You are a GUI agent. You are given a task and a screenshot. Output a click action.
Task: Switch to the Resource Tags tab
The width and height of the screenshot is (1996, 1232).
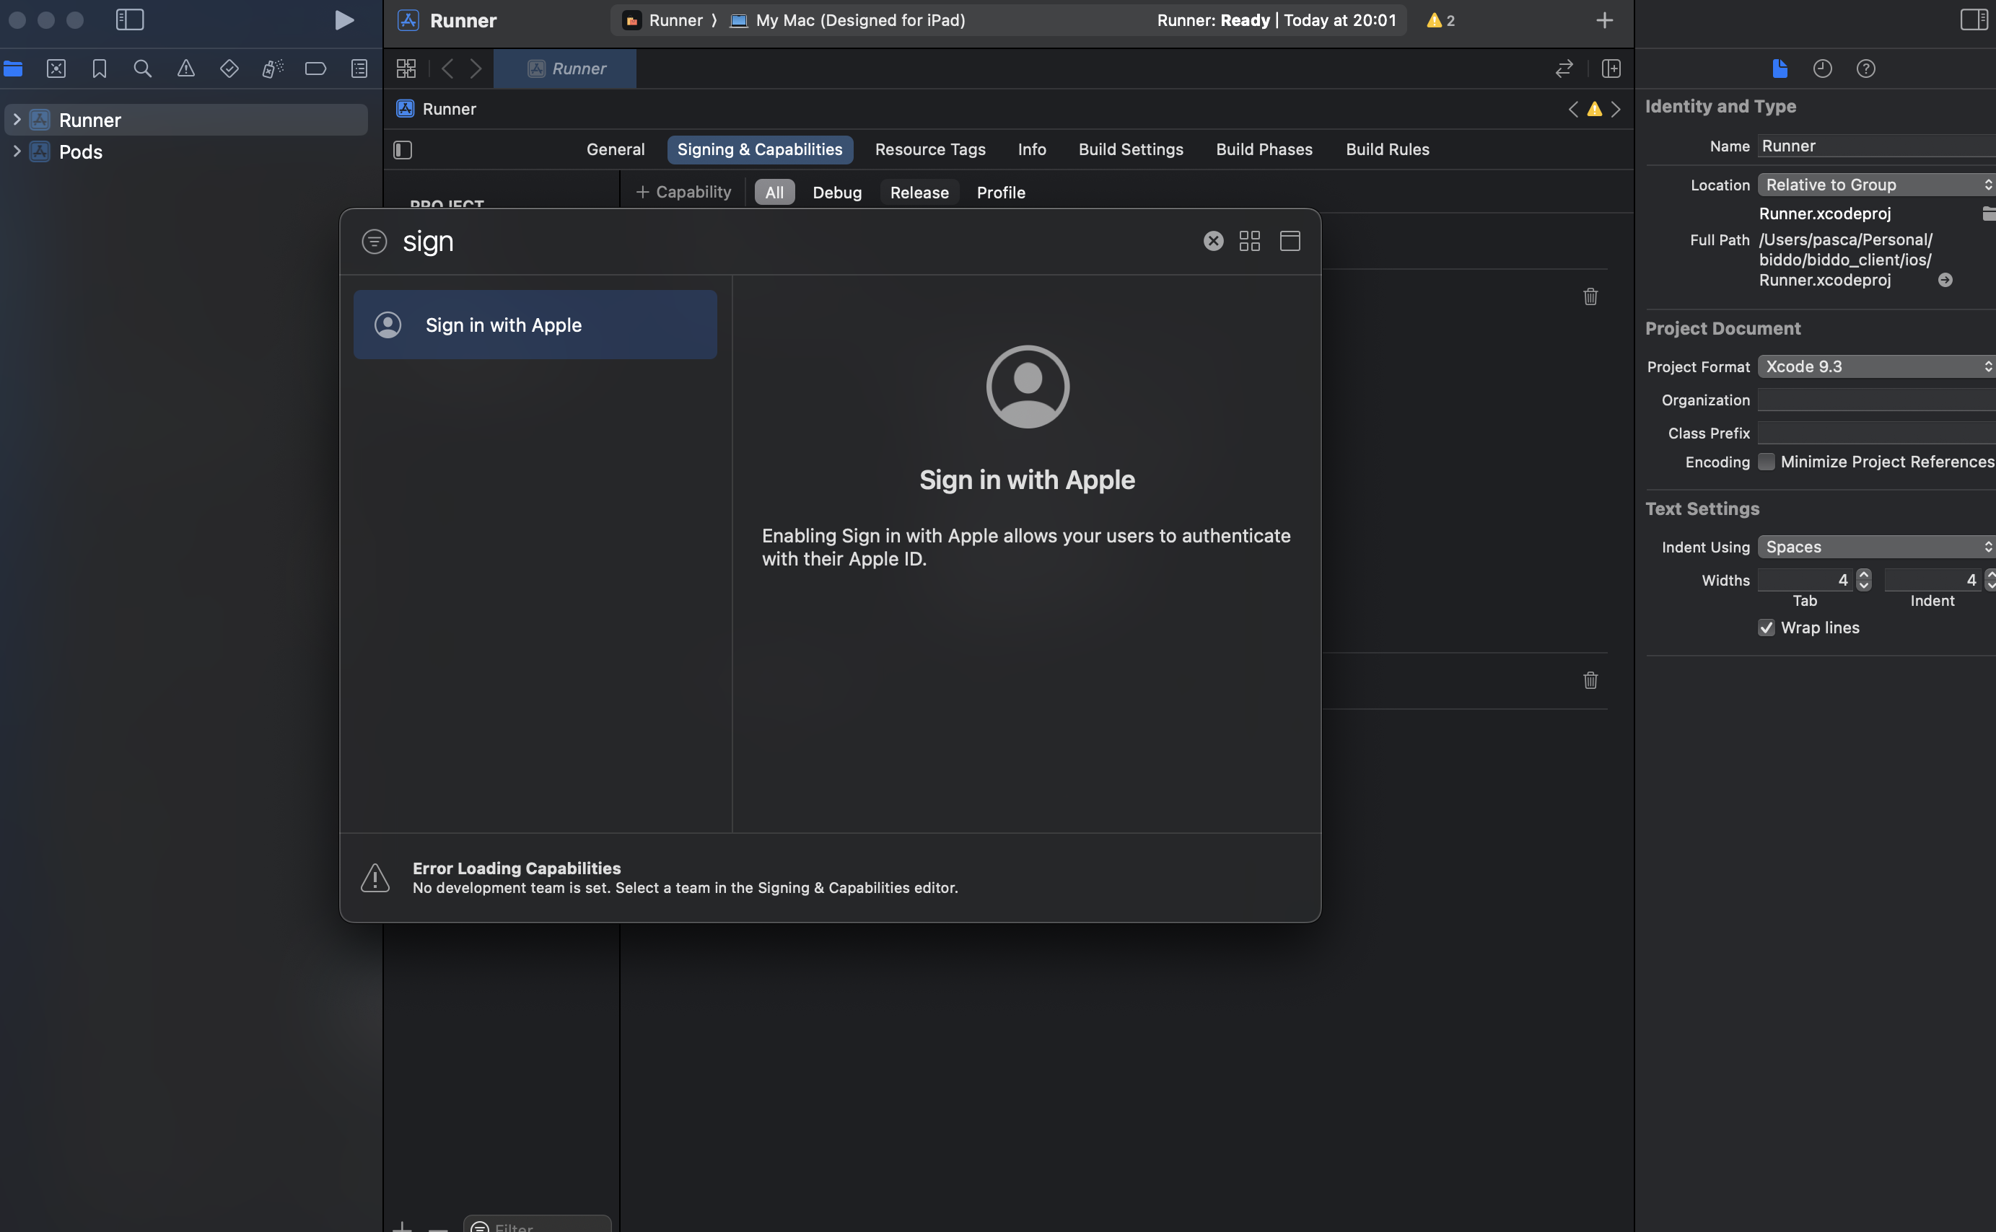(930, 150)
